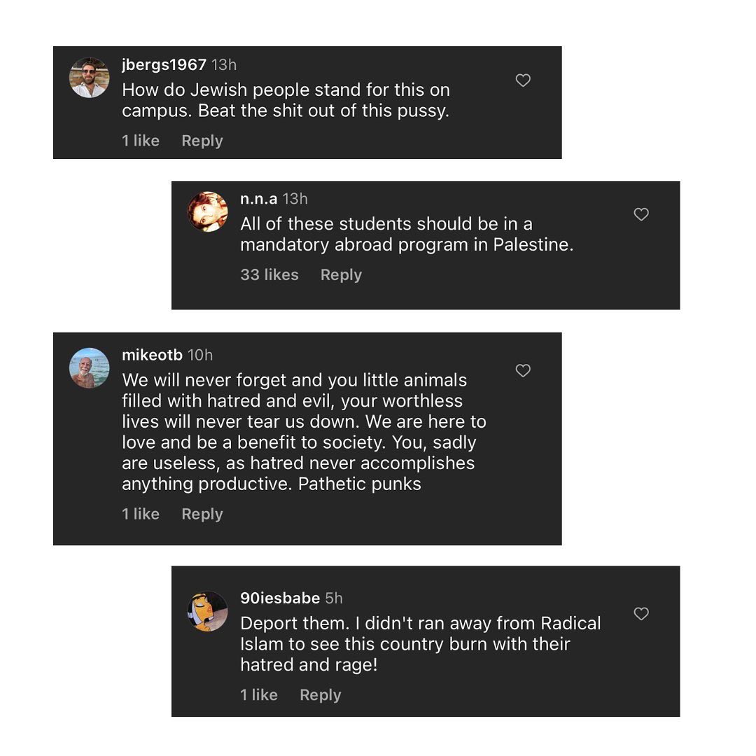
Task: Open jbergs1967's profile picture
Action: pyautogui.click(x=89, y=78)
